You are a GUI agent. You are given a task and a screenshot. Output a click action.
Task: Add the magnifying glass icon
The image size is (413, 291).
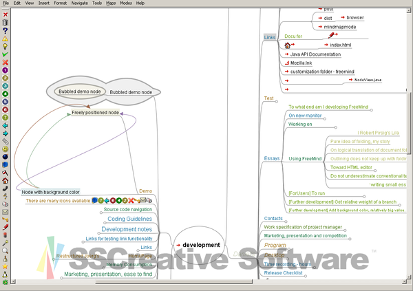coord(5,250)
